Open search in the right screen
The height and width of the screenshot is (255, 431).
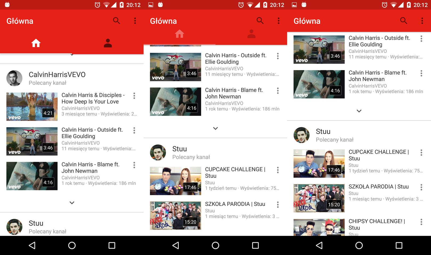pyautogui.click(x=404, y=21)
